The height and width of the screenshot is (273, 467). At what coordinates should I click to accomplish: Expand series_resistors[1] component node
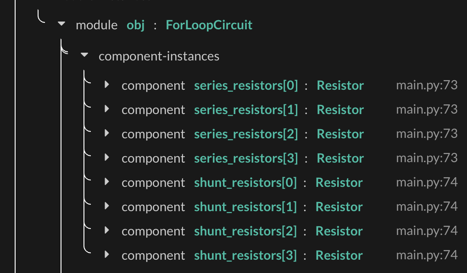(106, 109)
